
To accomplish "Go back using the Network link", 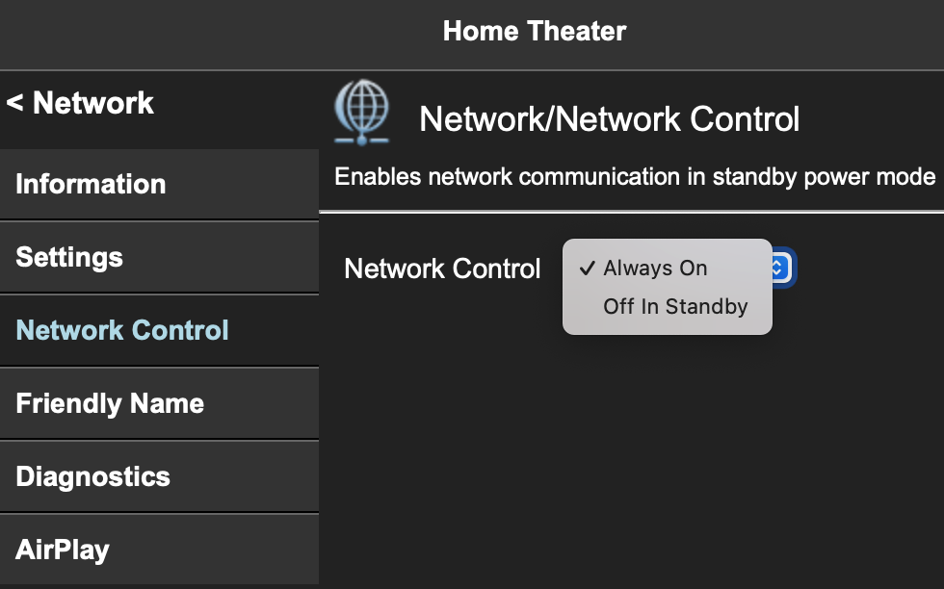I will click(x=81, y=102).
